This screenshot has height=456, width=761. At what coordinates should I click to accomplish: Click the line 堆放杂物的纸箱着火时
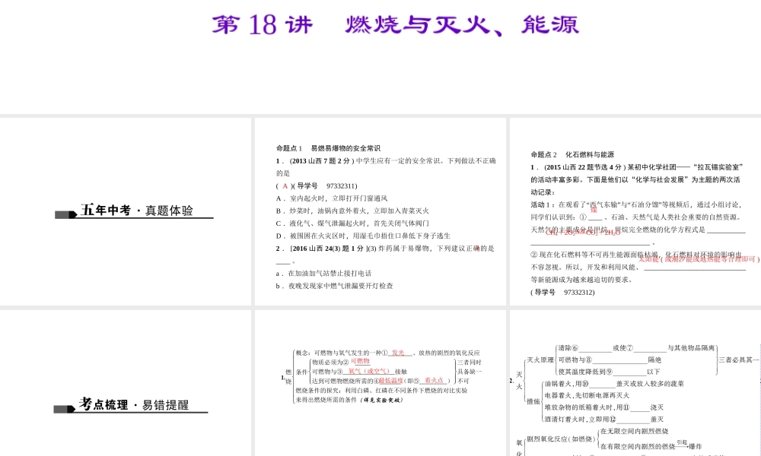tap(603, 407)
